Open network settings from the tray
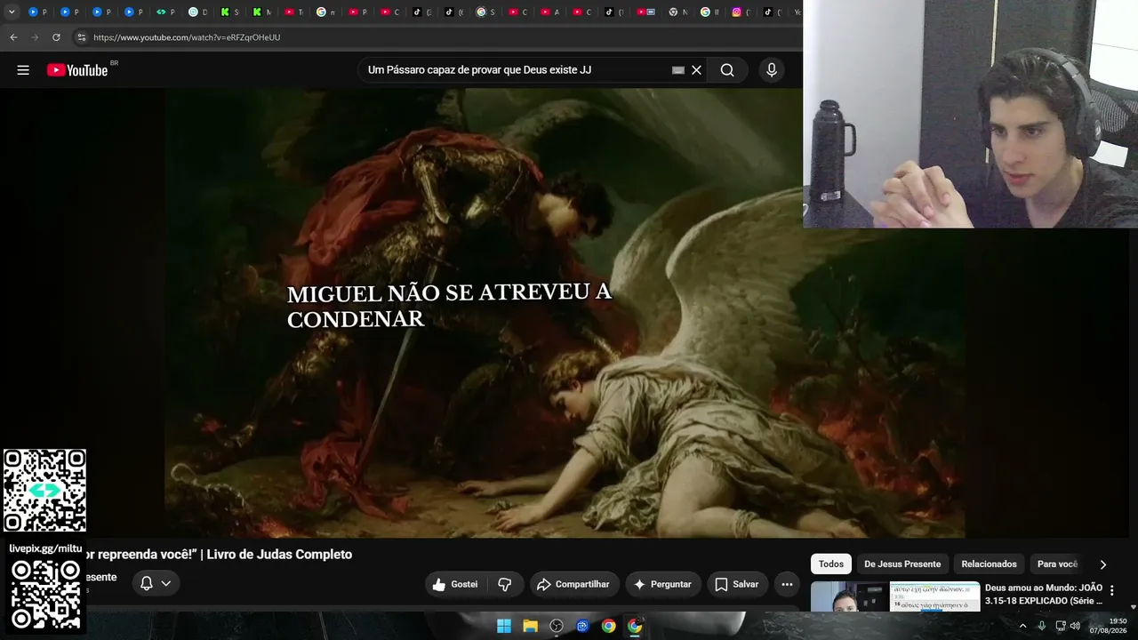 (x=1061, y=626)
